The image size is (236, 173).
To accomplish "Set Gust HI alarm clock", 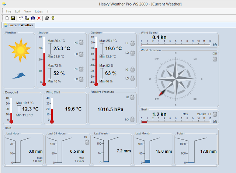I will pyautogui.click(x=215, y=114).
